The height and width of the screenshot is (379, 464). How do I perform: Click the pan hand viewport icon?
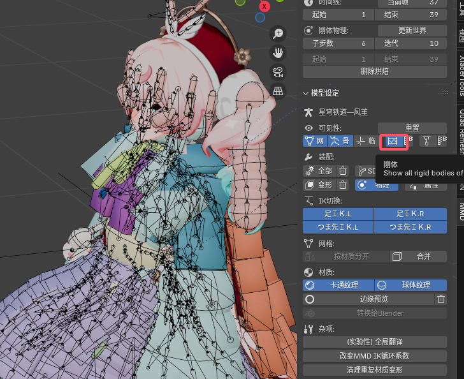[x=278, y=53]
